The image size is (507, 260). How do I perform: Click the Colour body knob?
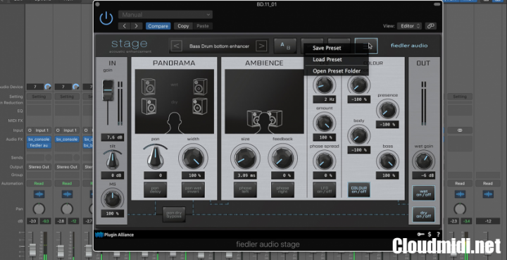359,135
